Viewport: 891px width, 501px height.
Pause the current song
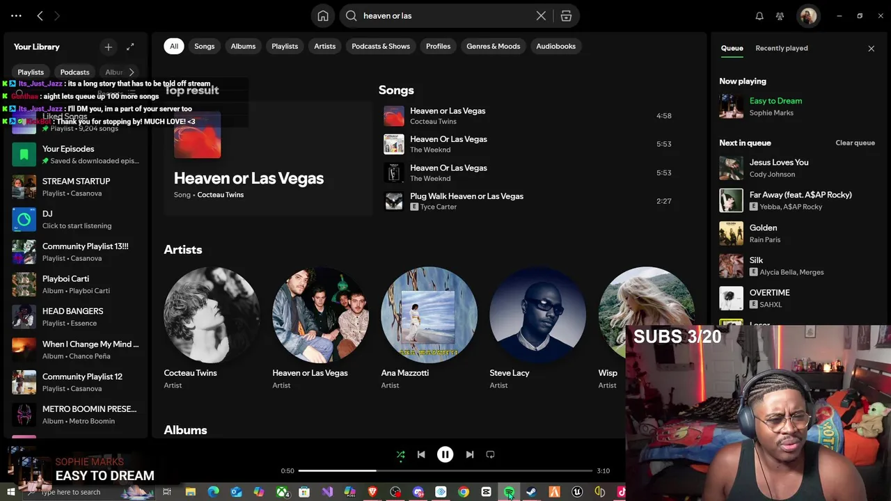pos(445,454)
